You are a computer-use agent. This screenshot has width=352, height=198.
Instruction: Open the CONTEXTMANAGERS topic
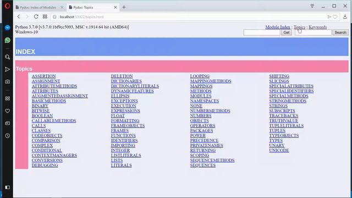click(54, 155)
